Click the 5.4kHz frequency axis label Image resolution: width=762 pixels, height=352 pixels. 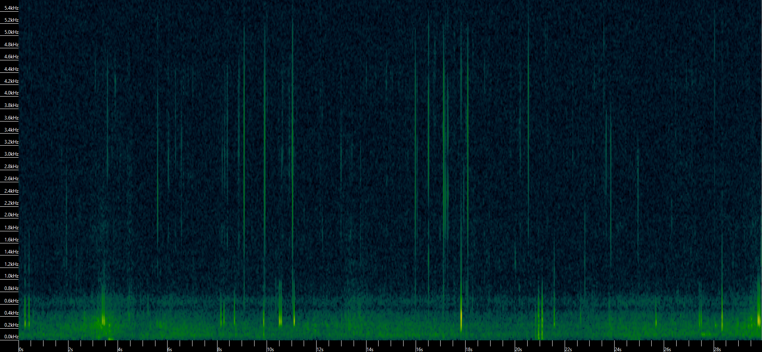11,8
